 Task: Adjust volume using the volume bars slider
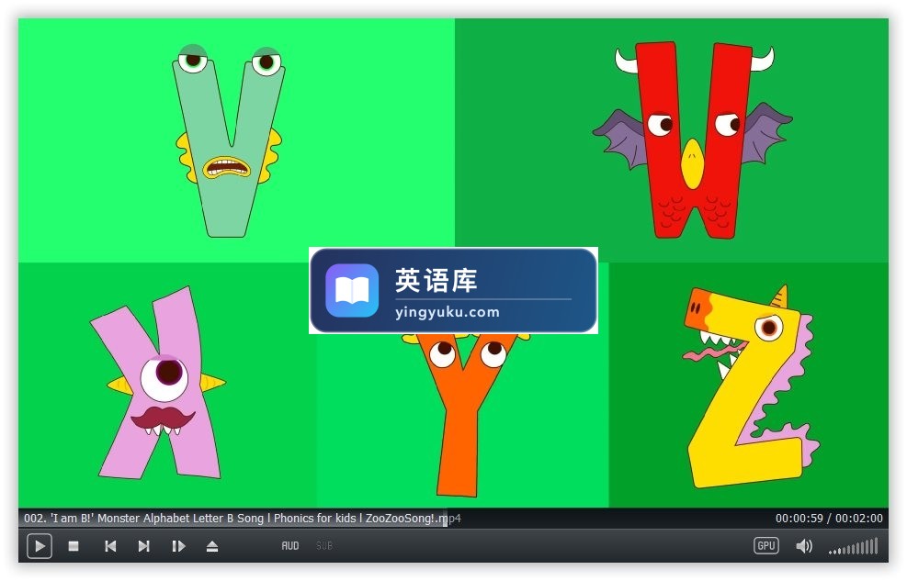[853, 546]
